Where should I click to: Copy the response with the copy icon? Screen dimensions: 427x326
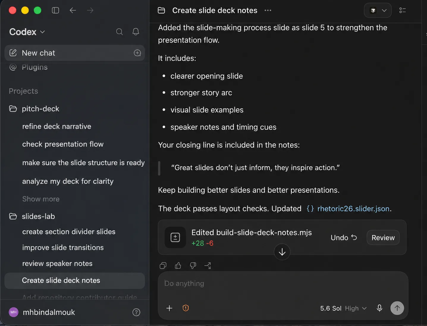[163, 266]
